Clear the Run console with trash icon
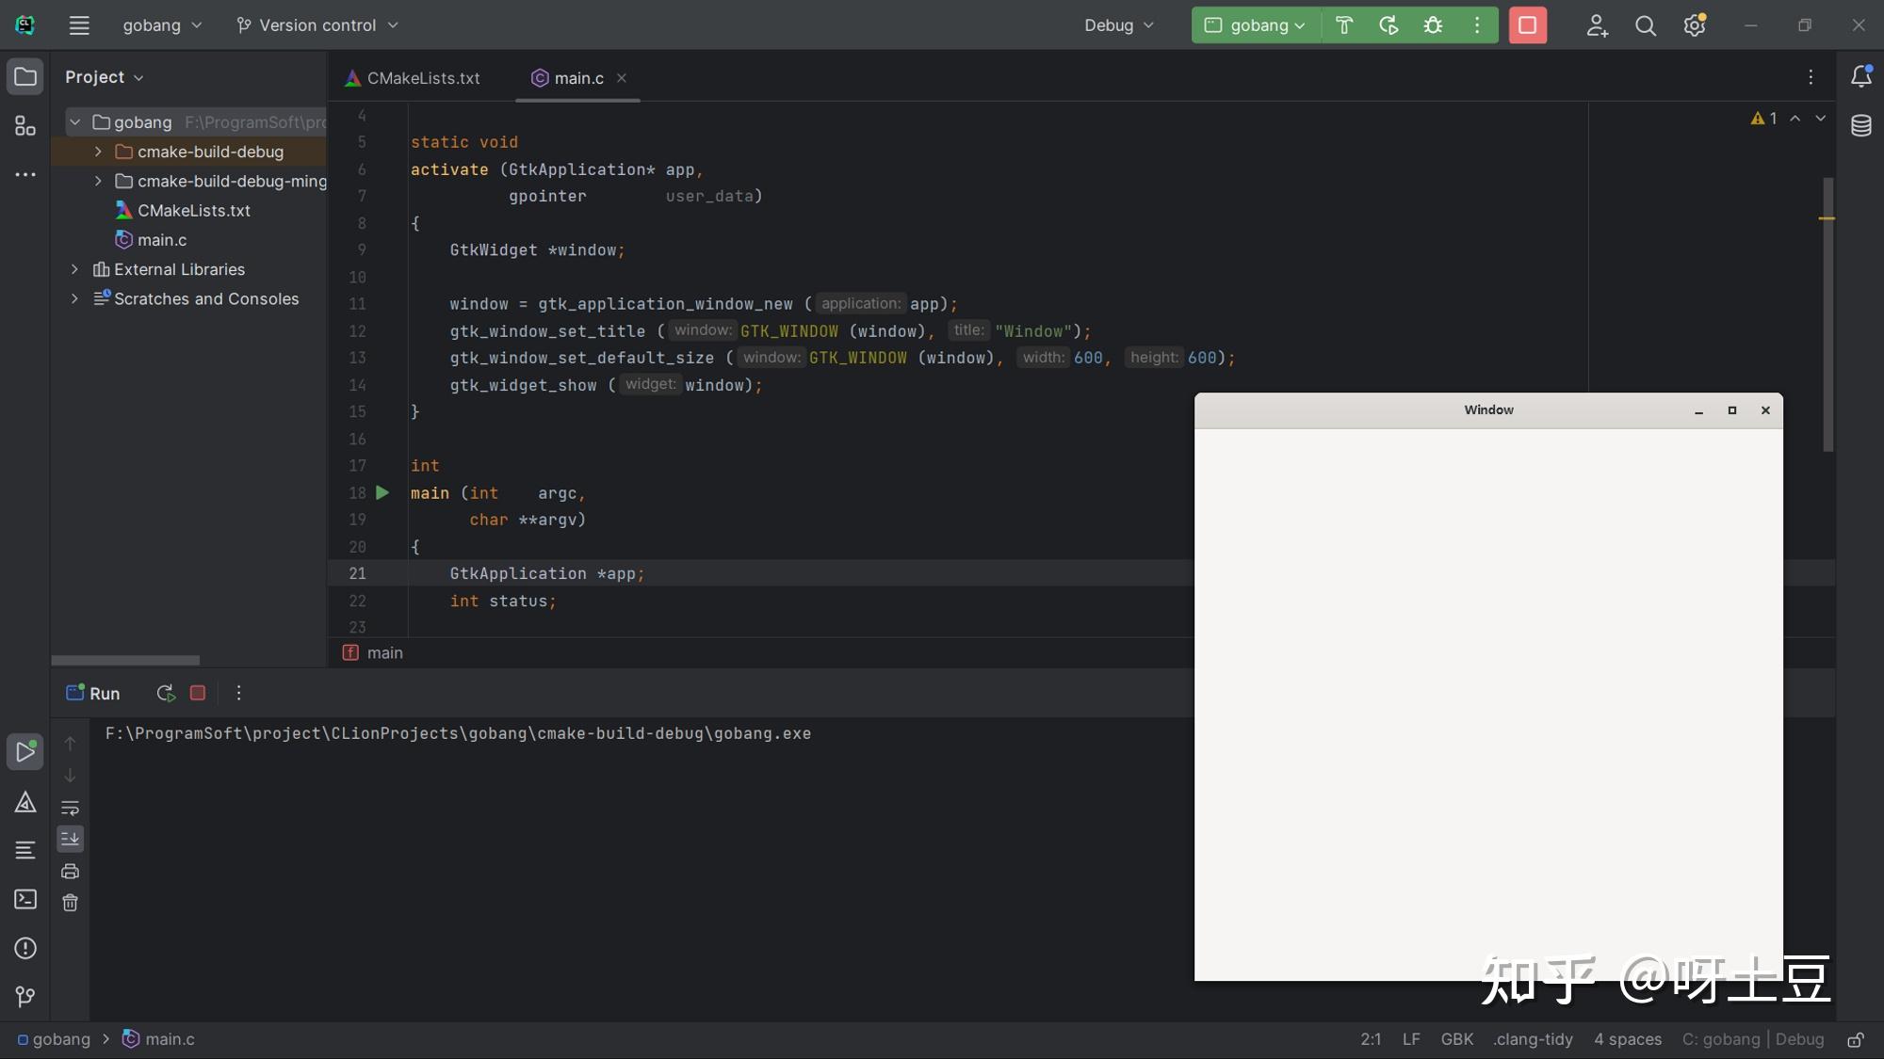 (71, 902)
